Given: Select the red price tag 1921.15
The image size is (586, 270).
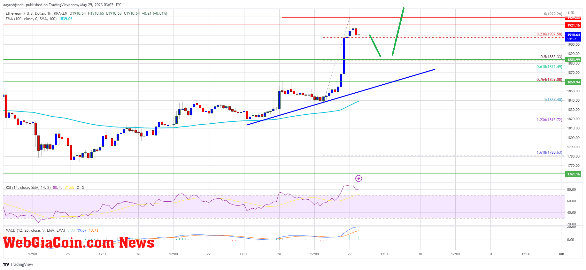Looking at the screenshot, I should 574,25.
